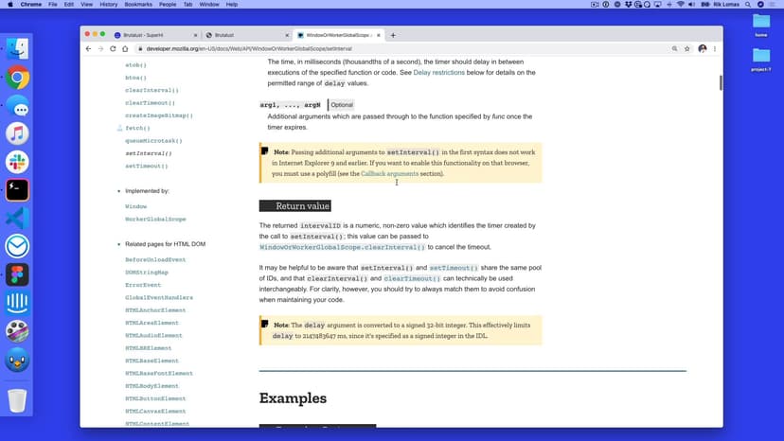
Task: Bookmark this page with star icon
Action: (x=688, y=48)
